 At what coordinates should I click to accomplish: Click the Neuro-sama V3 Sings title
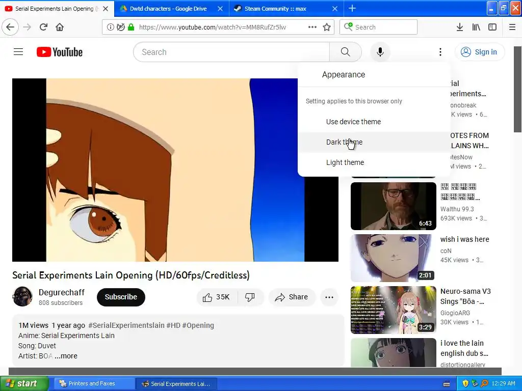(465, 296)
